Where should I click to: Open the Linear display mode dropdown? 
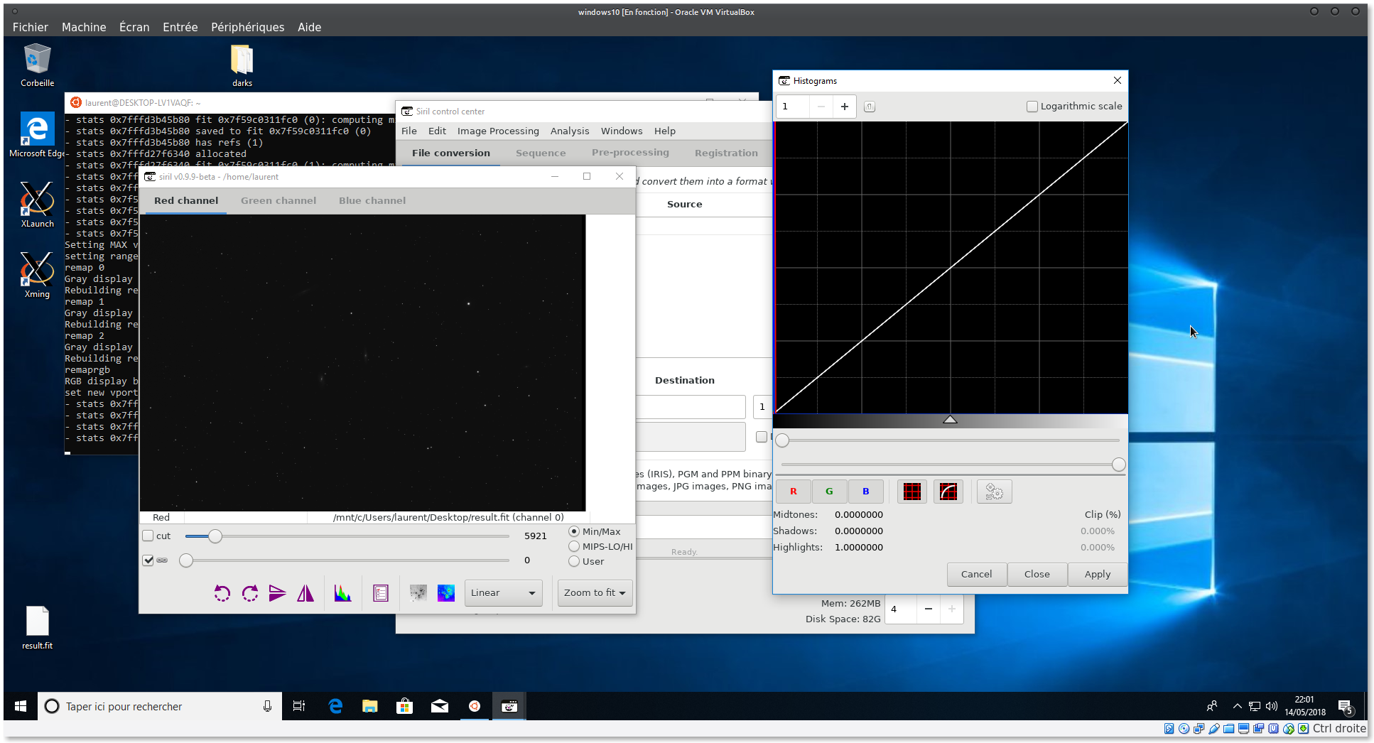503,593
